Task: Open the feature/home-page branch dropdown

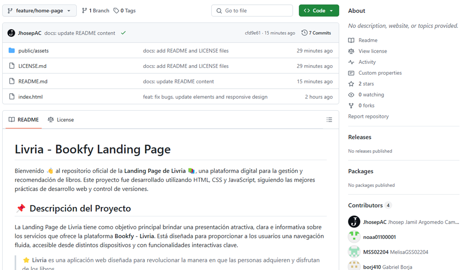Action: [x=39, y=11]
